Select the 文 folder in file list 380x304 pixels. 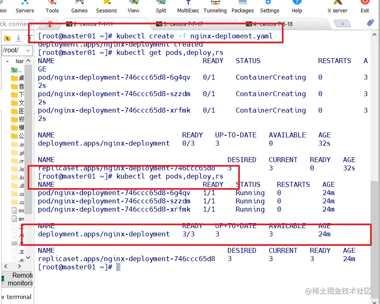coord(18,103)
